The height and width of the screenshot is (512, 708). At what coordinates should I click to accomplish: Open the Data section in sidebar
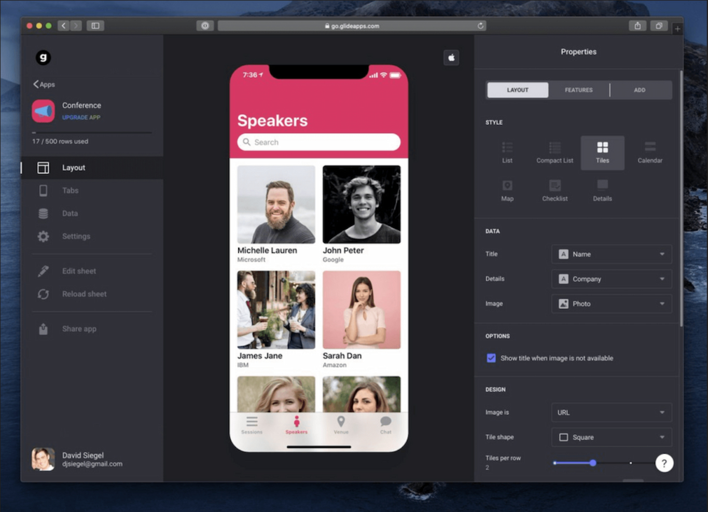click(70, 213)
